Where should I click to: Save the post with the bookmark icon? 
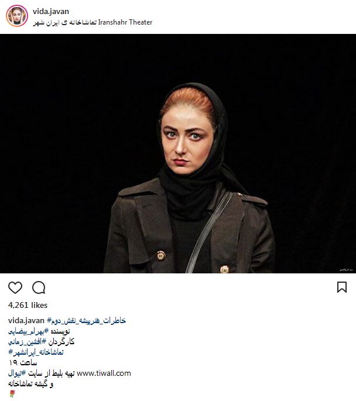click(342, 287)
